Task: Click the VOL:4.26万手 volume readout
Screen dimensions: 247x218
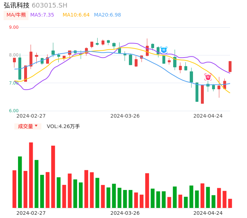Action: [63, 126]
